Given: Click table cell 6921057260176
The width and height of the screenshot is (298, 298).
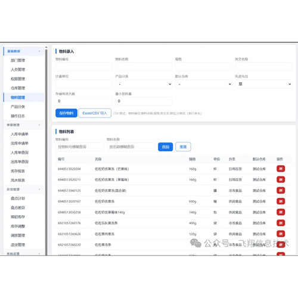Looking at the screenshot, I should (69, 223).
